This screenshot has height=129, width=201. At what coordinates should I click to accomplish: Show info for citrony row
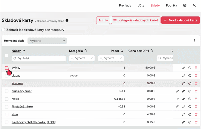[190, 75]
